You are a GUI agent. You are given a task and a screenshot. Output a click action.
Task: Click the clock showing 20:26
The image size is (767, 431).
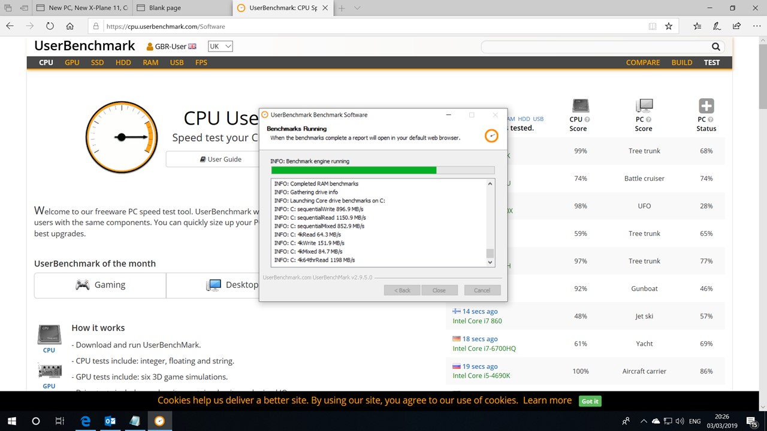tap(721, 417)
